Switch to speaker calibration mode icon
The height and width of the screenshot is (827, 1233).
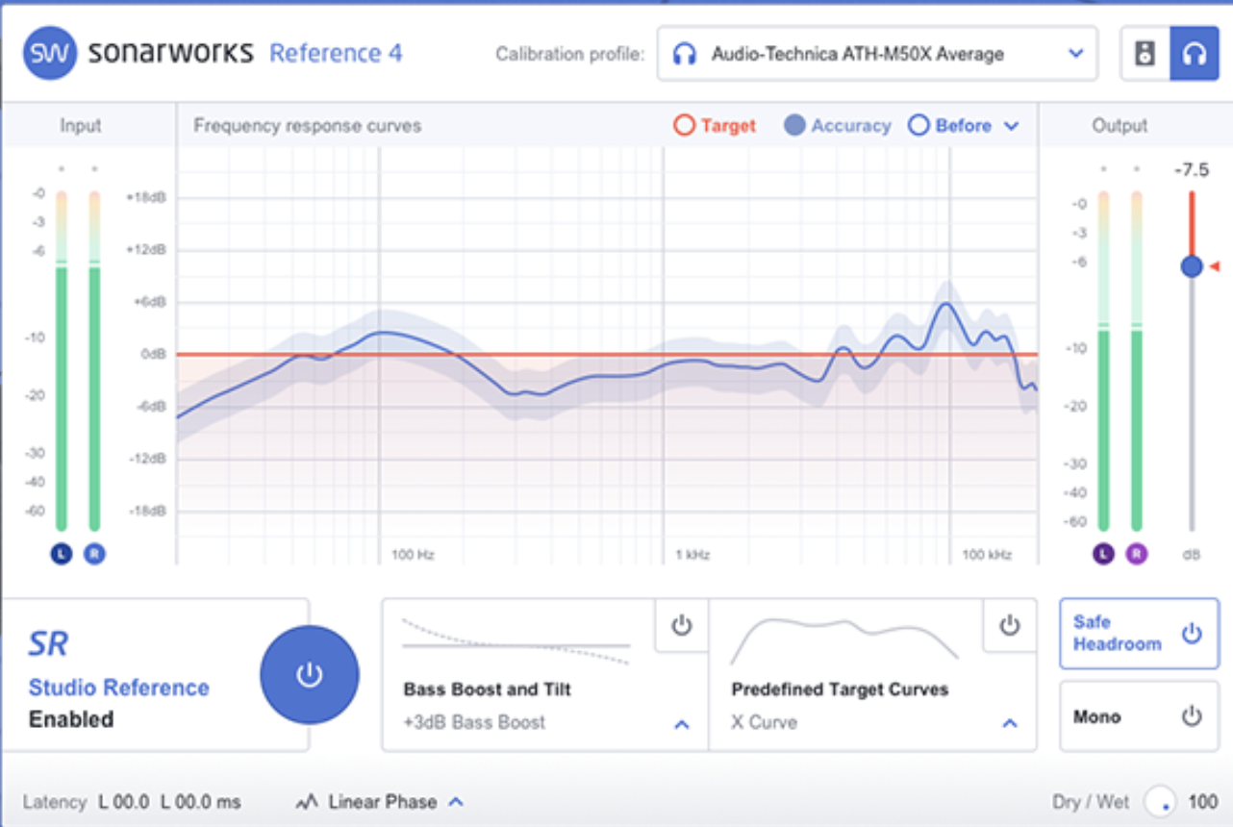pos(1145,53)
